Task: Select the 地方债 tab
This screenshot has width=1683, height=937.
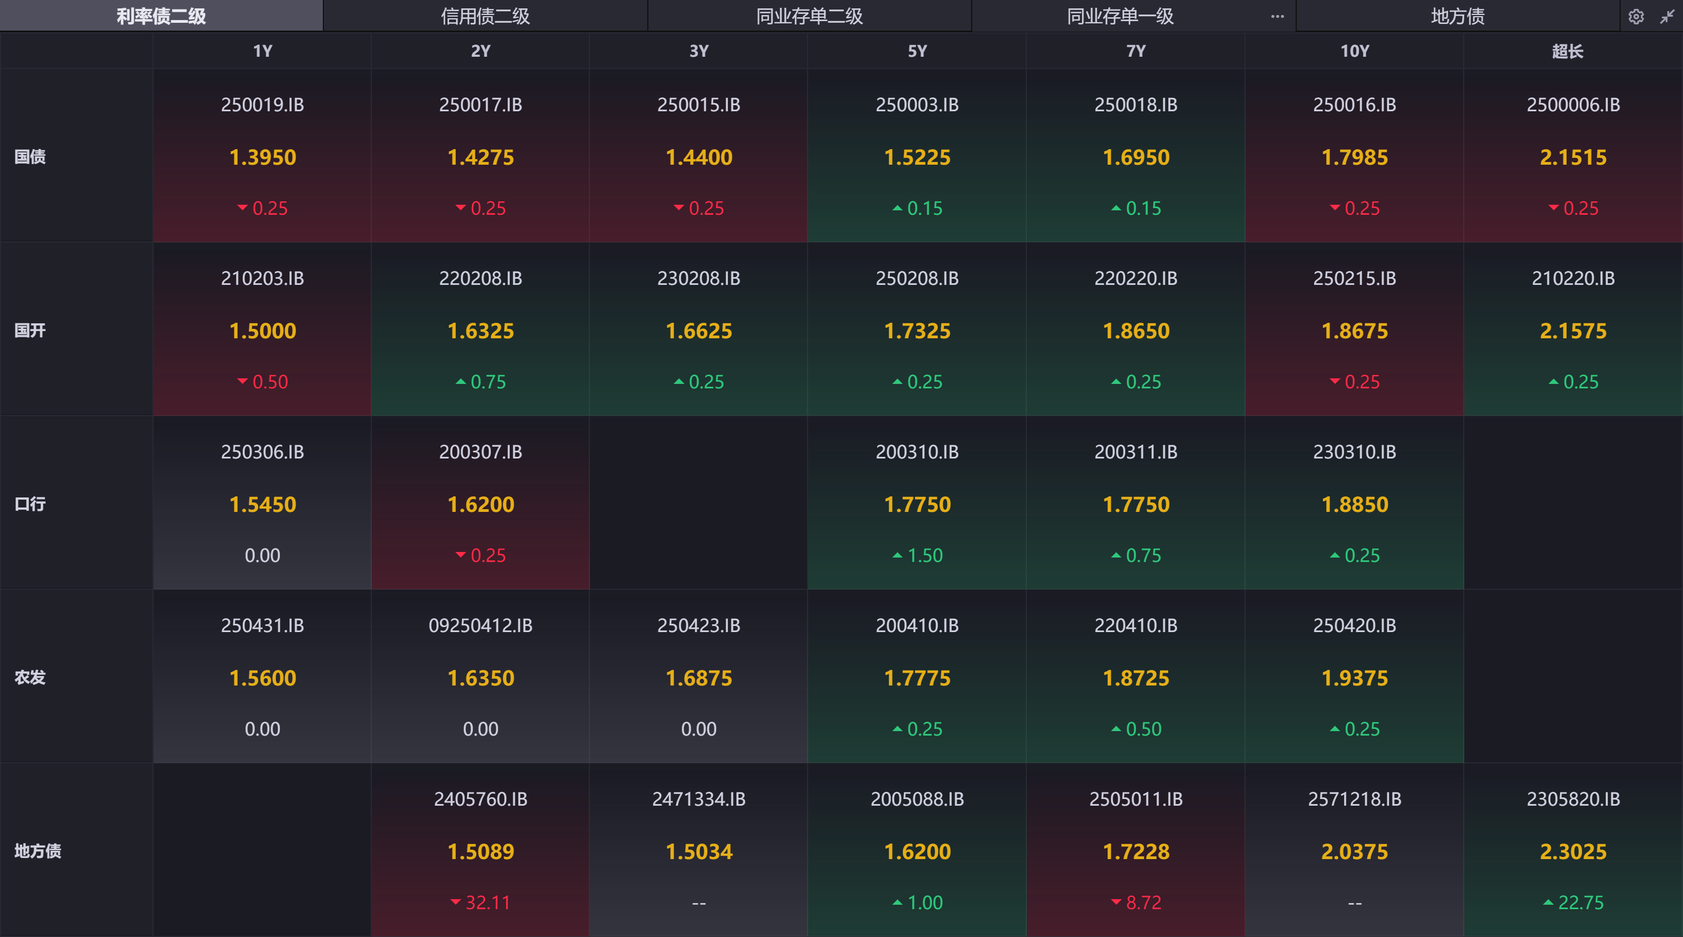Action: pyautogui.click(x=1457, y=16)
